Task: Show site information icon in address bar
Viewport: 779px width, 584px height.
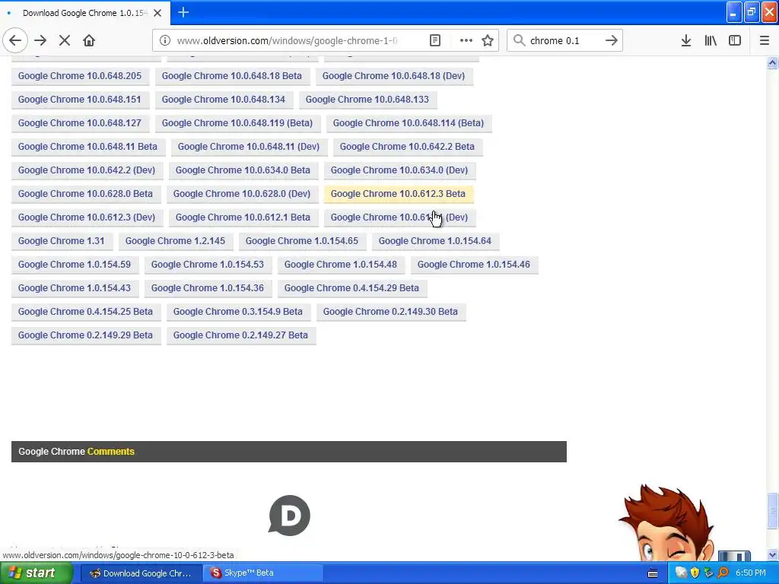Action: [x=165, y=41]
